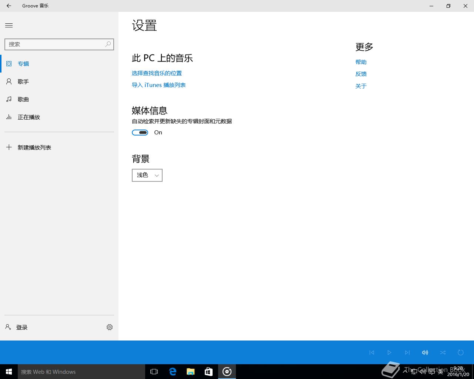Create a new playlist with 新建播放列表
Screen dimensions: 474x379
point(59,147)
